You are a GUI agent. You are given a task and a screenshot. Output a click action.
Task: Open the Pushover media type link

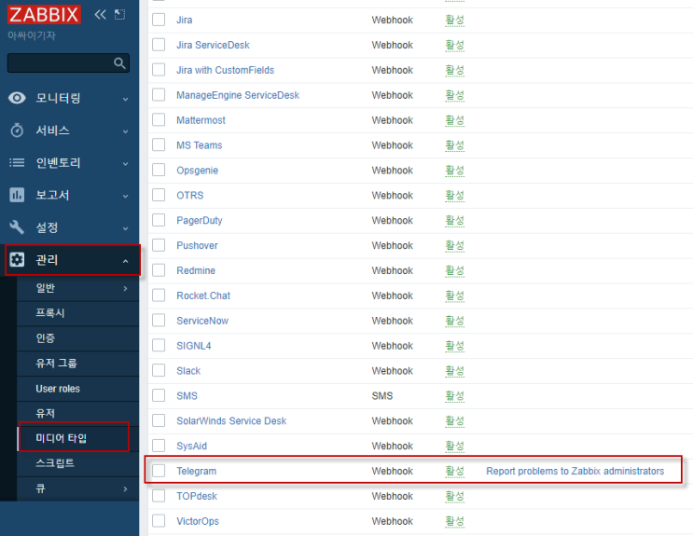tap(197, 245)
